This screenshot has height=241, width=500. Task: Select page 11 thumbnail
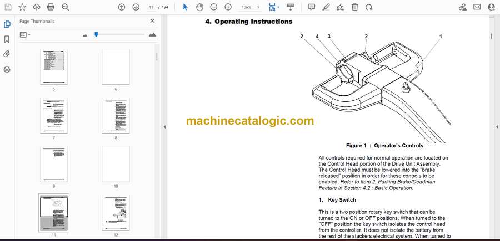[x=53, y=213]
